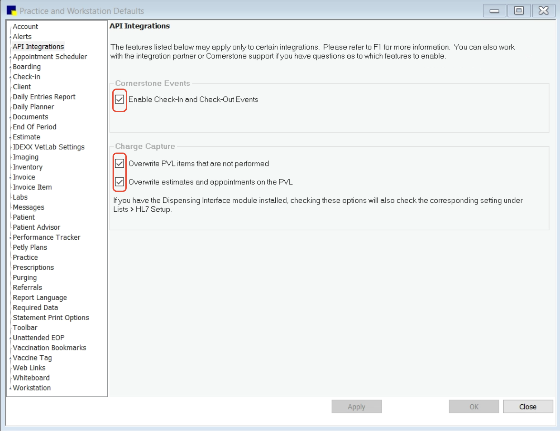Select Messages in the tree
This screenshot has height=431, width=560.
point(28,207)
